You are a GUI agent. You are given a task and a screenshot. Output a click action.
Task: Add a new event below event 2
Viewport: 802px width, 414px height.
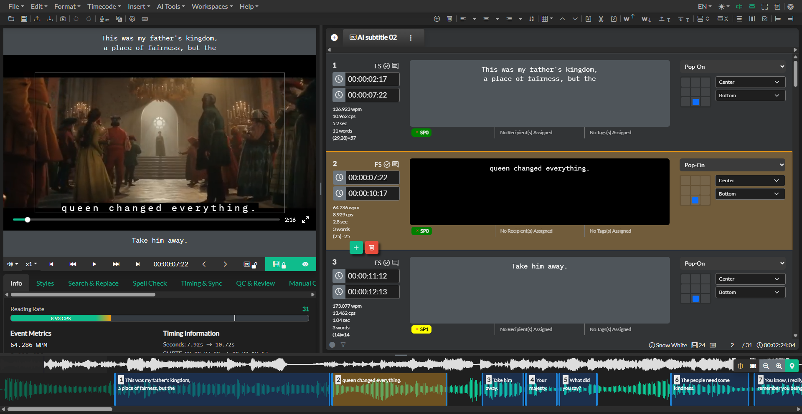pyautogui.click(x=356, y=247)
